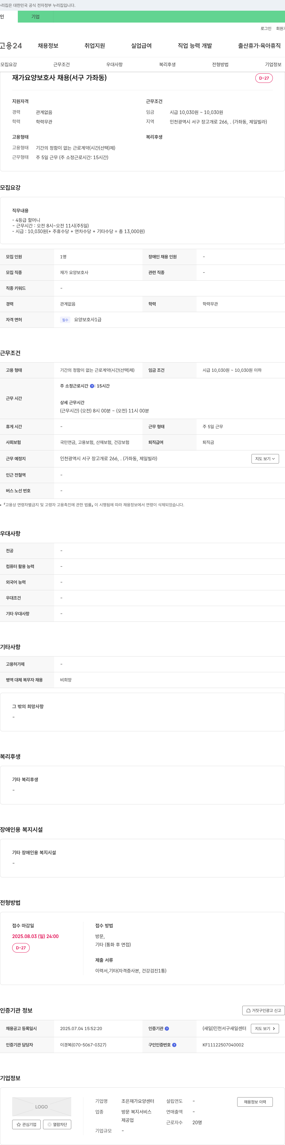Open 채용정보 이력 for the company
Image resolution: width=285 pixels, height=1145 pixels.
click(x=255, y=1102)
